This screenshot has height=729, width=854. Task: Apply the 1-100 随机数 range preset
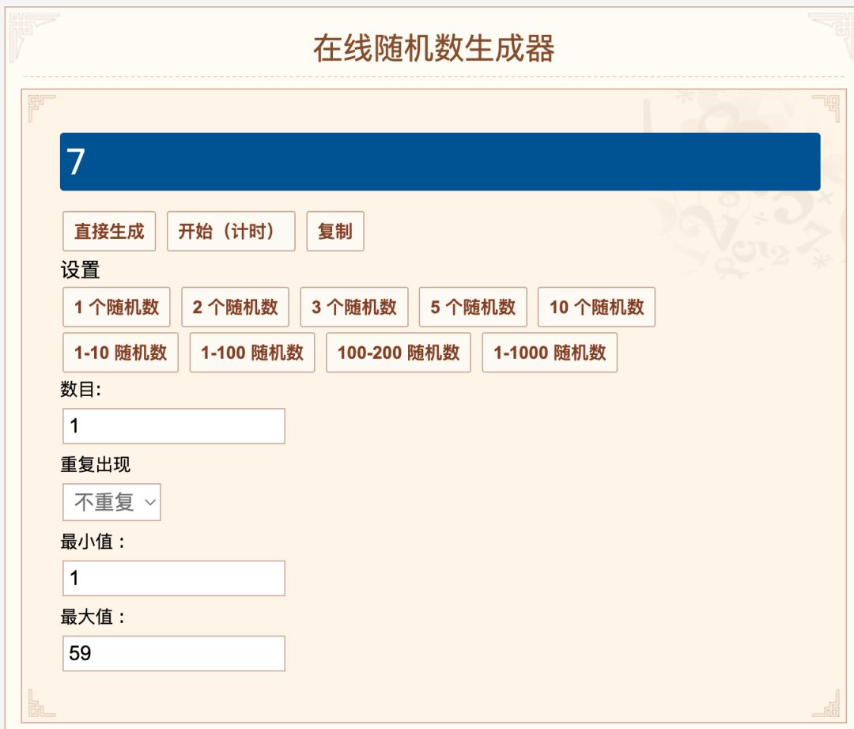(252, 353)
